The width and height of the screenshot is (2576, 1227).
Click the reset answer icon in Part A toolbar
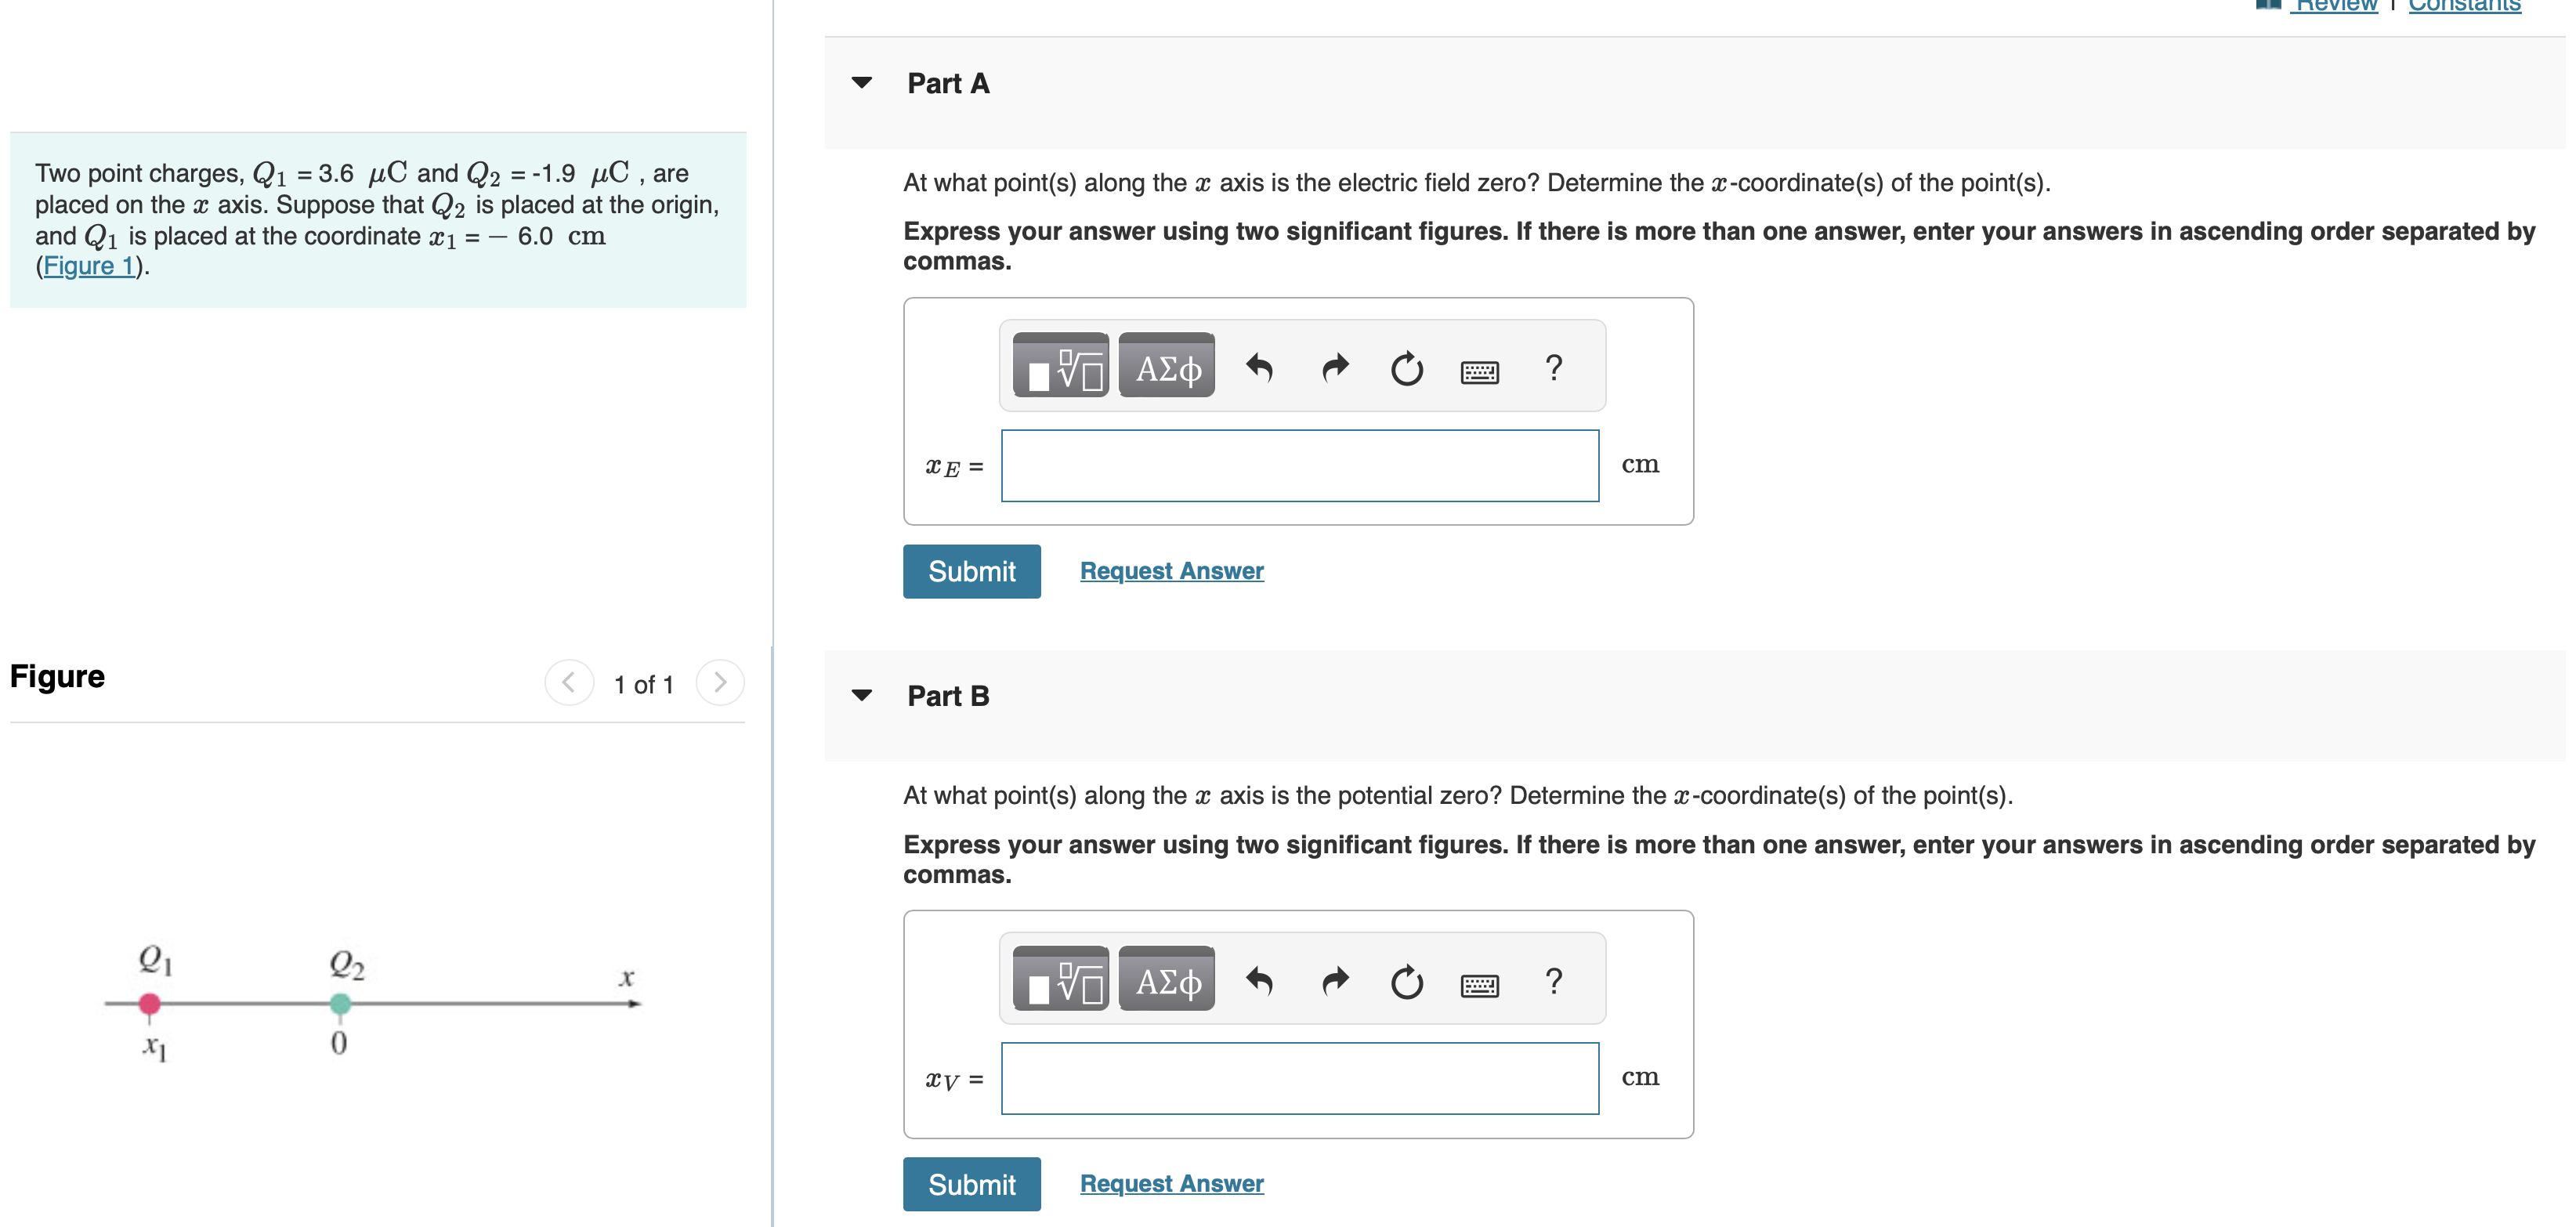[1406, 368]
